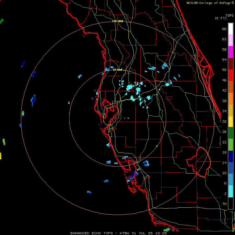Viewport: 235px width, 235px height.
Task: Click the "100 NMI" range ring label
Action: (118, 21)
